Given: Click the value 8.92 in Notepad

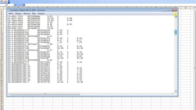Looking at the screenshot, I should 70,24.
